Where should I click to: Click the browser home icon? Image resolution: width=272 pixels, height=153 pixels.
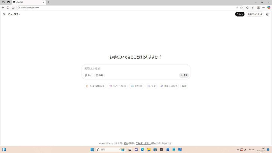coord(13,8)
